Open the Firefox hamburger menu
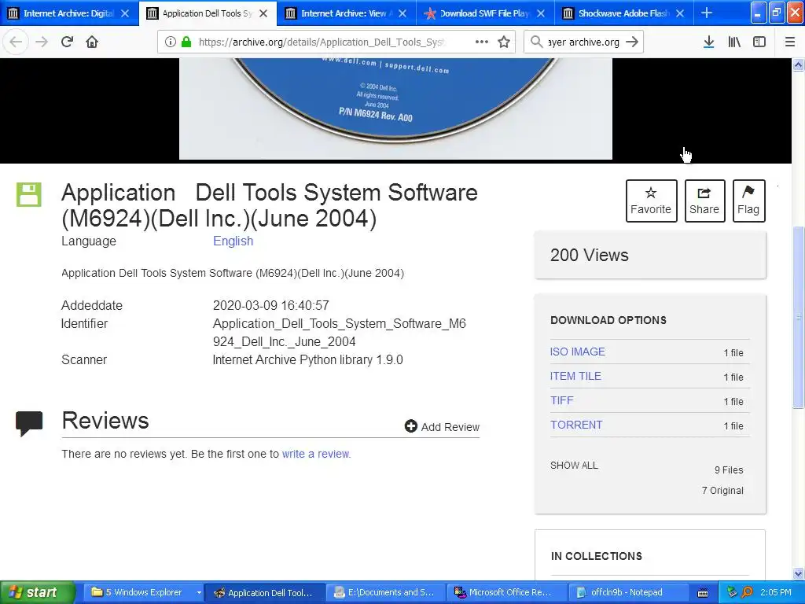 [790, 42]
